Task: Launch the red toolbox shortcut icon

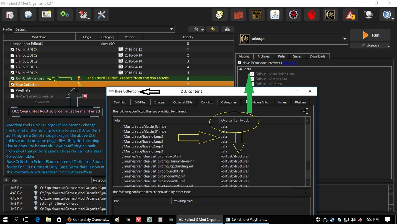Action: coord(238,15)
